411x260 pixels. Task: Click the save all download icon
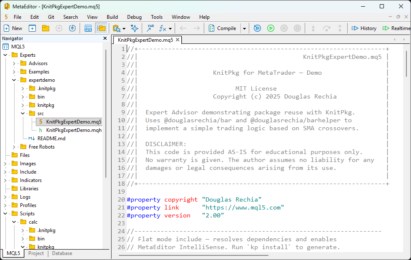pos(72,28)
